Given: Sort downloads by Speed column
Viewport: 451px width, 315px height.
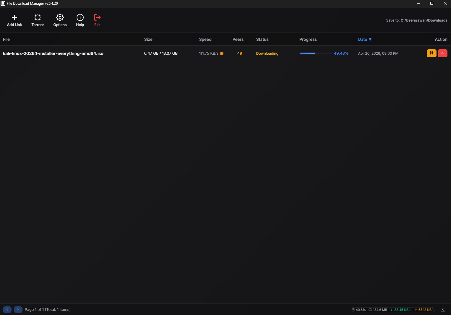Looking at the screenshot, I should [x=205, y=39].
